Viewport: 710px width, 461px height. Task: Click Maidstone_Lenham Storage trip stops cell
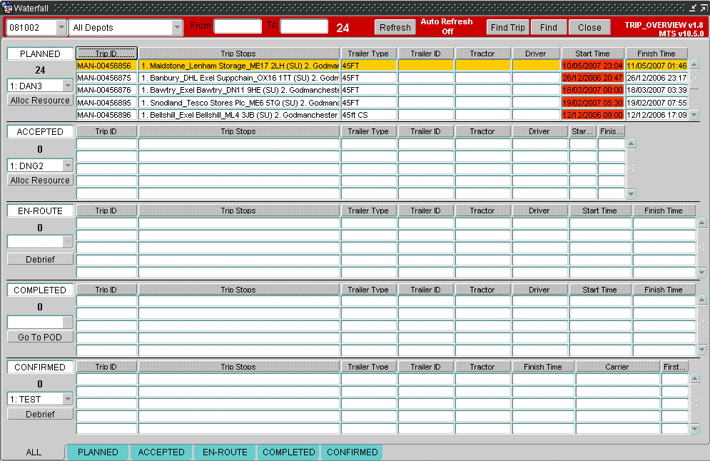coord(239,66)
